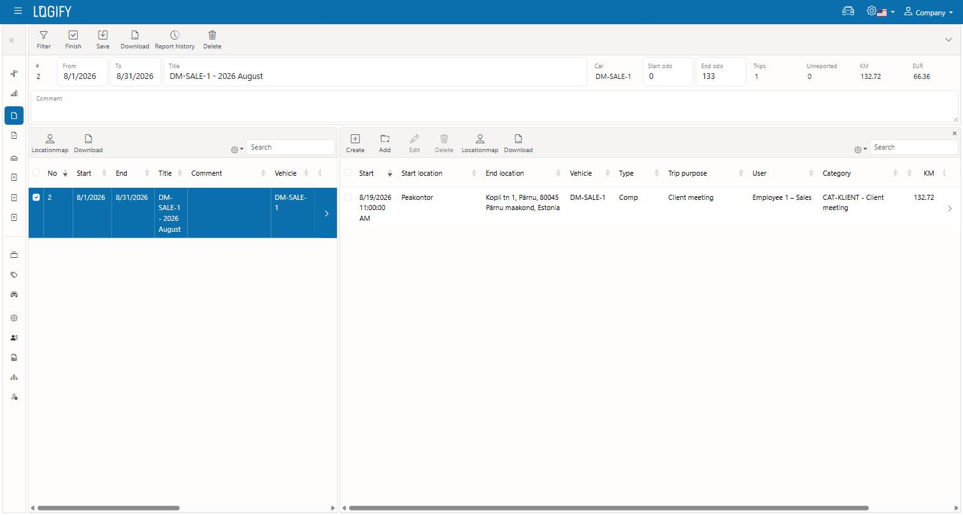The height and width of the screenshot is (515, 963).
Task: Click the car icon in the top header
Action: click(848, 11)
